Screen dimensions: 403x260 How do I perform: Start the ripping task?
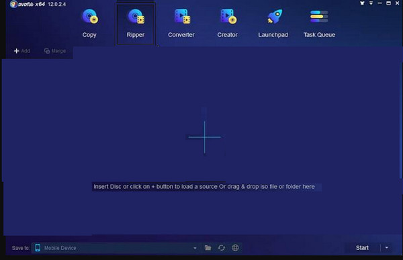[x=362, y=248]
